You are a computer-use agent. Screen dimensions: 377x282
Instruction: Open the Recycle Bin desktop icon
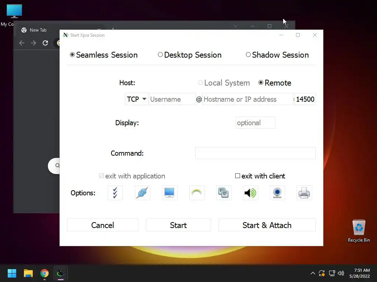[x=359, y=231]
